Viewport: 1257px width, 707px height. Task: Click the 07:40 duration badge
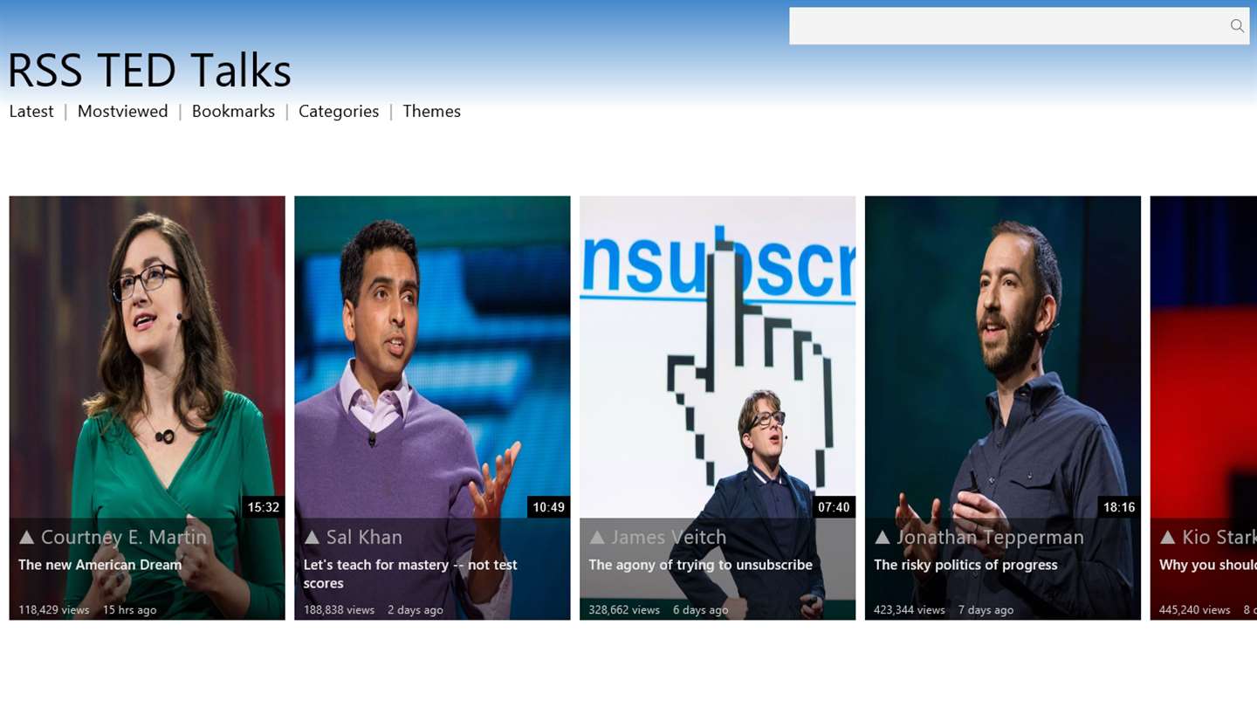coord(835,507)
